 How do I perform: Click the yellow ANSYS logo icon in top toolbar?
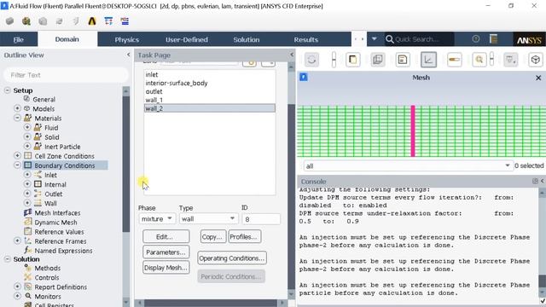[92, 21]
